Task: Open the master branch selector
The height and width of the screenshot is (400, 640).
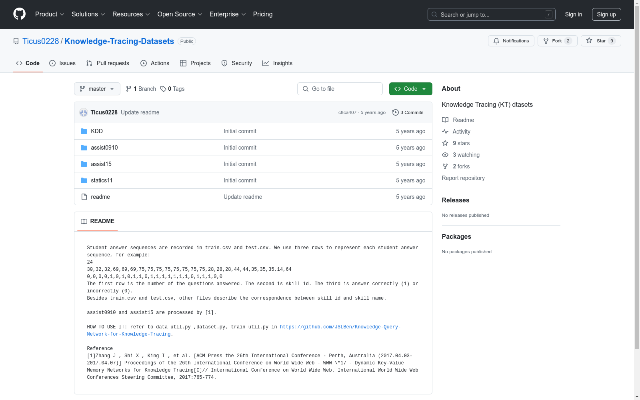Action: click(97, 89)
